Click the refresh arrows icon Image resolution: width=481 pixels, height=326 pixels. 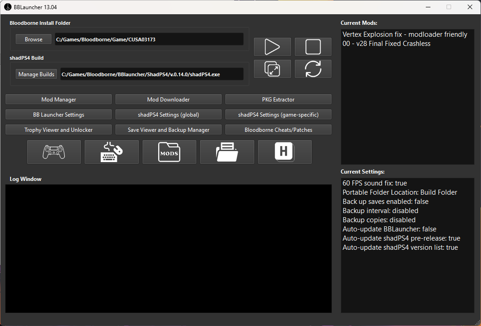(313, 69)
